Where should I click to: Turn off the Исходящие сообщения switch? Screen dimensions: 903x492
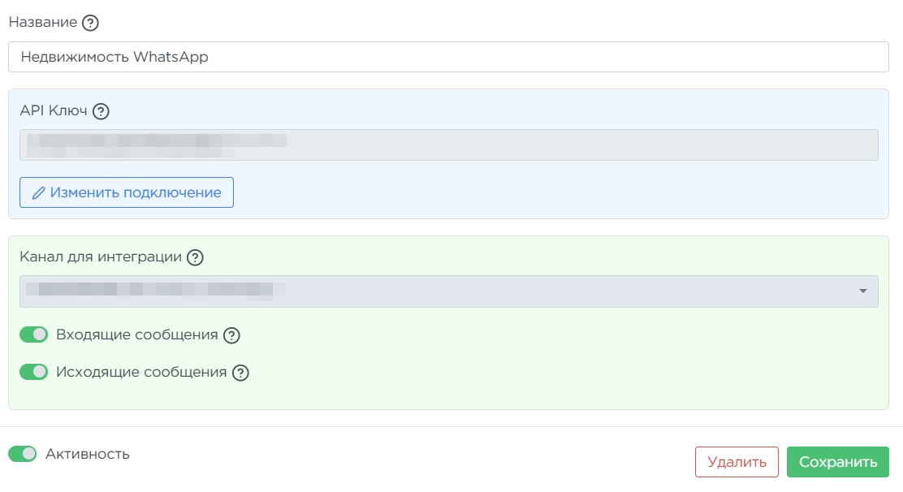coord(34,372)
